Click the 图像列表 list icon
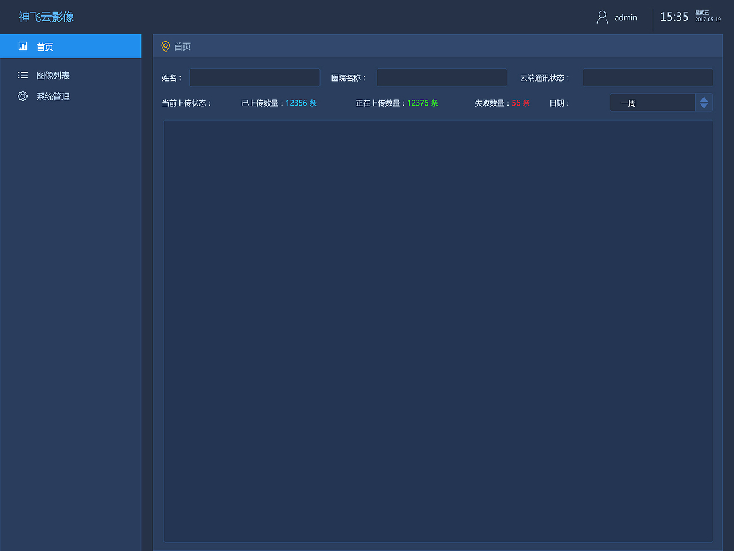This screenshot has width=734, height=551. (23, 75)
